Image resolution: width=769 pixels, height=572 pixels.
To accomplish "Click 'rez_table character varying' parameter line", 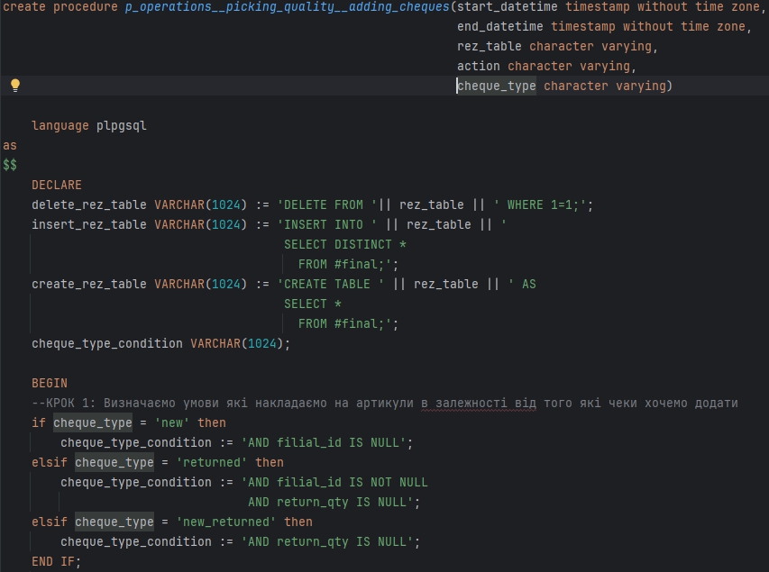I will (x=557, y=46).
